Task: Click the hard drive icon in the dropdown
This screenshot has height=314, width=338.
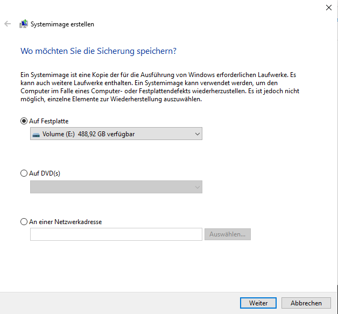Action: click(36, 135)
